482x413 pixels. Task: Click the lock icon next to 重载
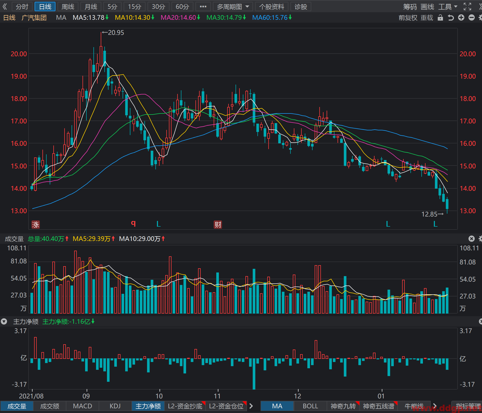[x=440, y=18]
